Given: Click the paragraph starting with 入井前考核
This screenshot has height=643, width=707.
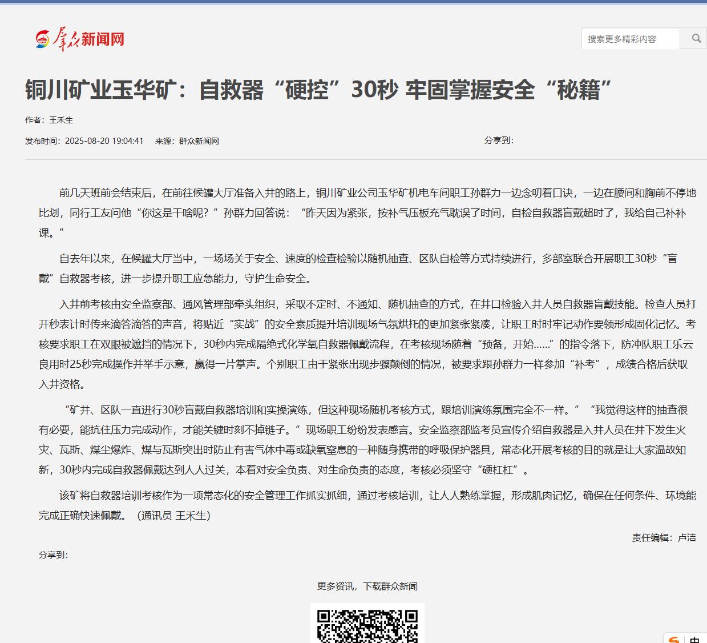Looking at the screenshot, I should pos(367,344).
